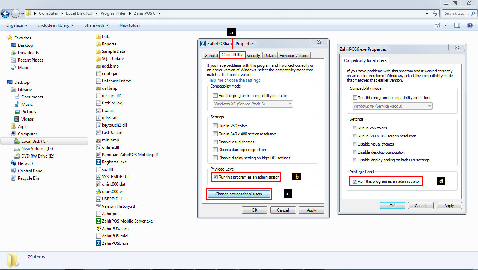The image size is (478, 270).
Task: Click the Registrasi.exe Z icon
Action: tap(98, 162)
